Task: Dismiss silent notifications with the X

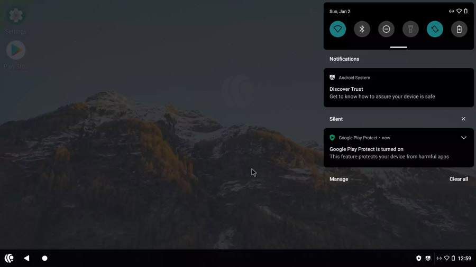Action: click(x=463, y=119)
